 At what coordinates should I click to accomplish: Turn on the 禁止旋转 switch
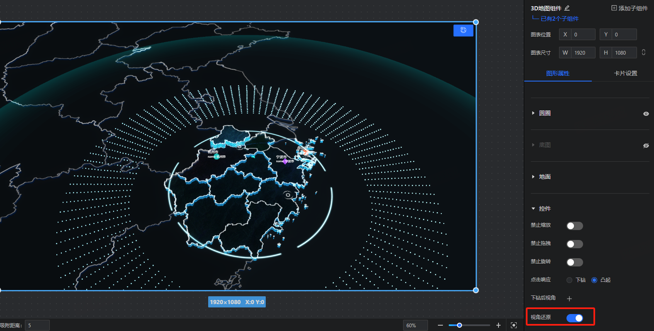(575, 262)
